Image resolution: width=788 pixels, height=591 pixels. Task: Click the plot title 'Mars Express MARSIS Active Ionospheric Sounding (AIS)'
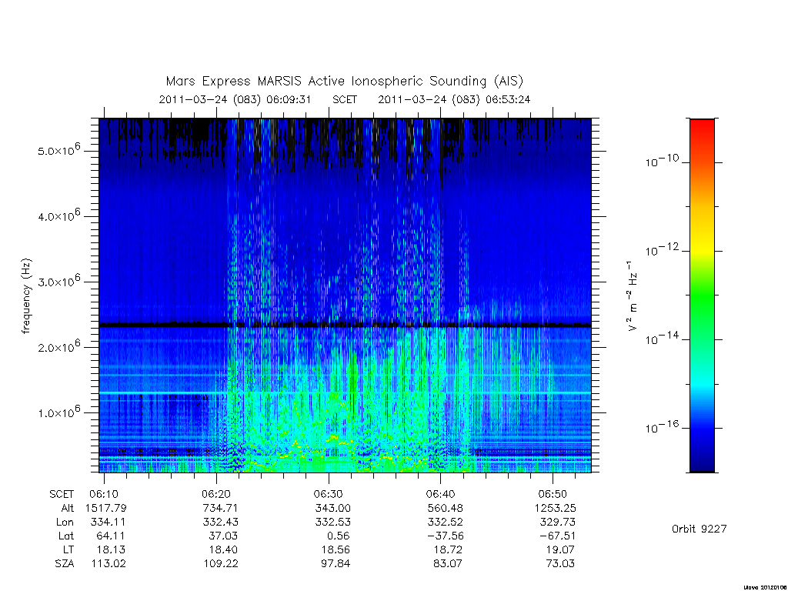pyautogui.click(x=344, y=82)
